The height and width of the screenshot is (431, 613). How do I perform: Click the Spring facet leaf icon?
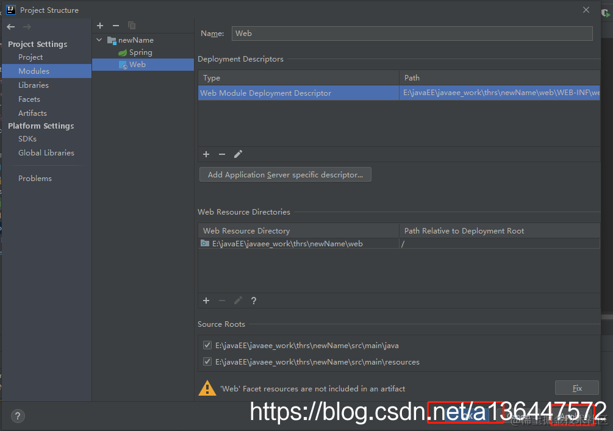click(123, 52)
